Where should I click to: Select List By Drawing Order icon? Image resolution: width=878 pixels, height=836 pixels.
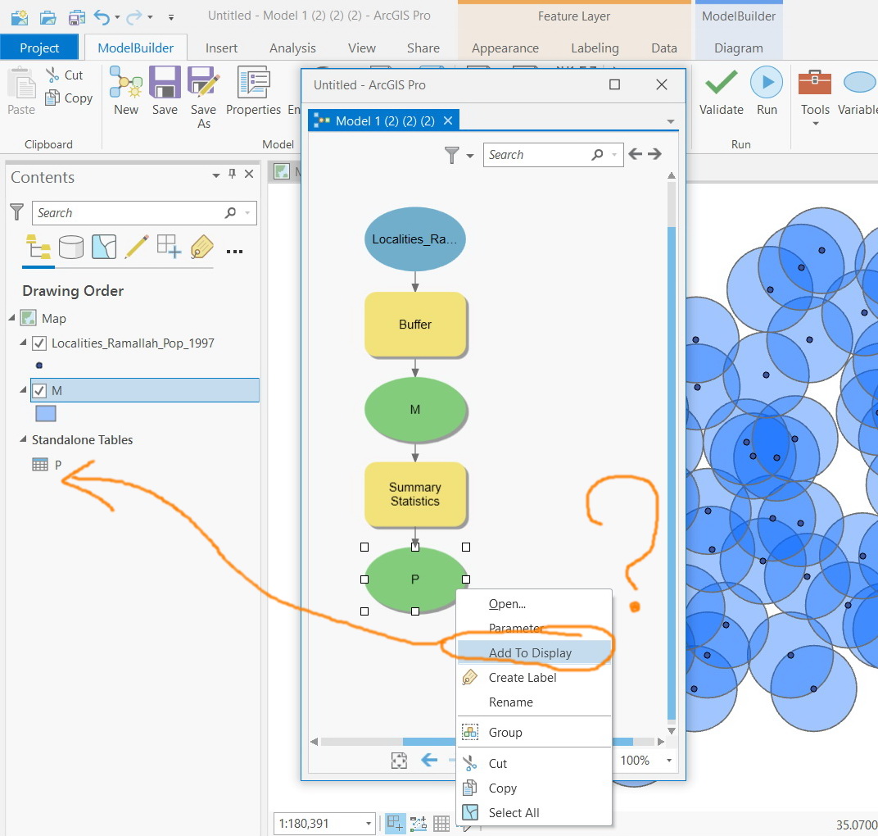tap(38, 247)
